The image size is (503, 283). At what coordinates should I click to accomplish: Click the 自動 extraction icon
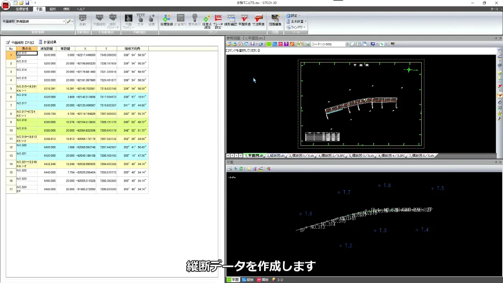pos(83,20)
